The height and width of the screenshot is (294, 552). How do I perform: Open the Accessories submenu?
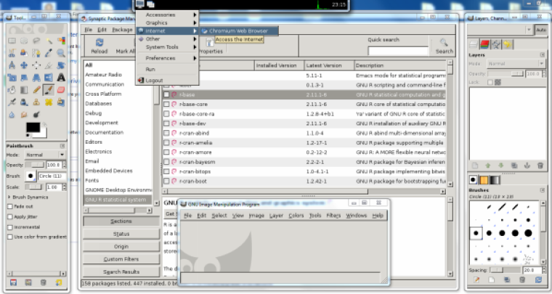(168, 15)
